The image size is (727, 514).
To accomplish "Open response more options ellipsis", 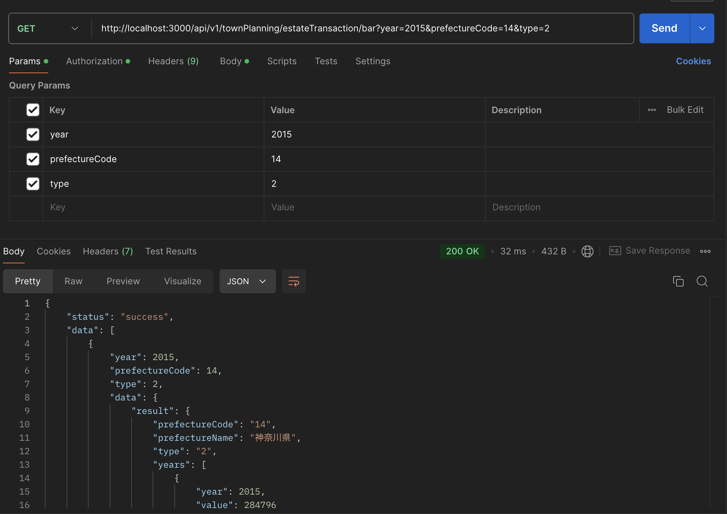I will tap(705, 251).
